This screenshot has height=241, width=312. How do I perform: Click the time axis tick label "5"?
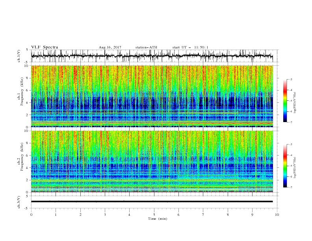(x=154, y=215)
